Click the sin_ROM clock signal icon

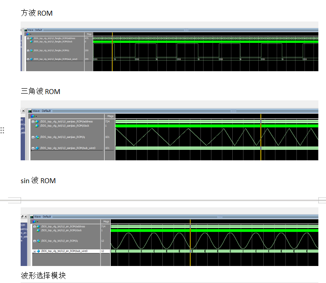pyautogui.click(x=39, y=230)
